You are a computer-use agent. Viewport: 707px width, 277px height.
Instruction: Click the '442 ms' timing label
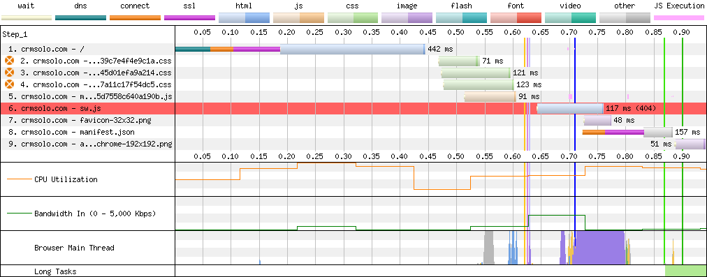pyautogui.click(x=441, y=49)
